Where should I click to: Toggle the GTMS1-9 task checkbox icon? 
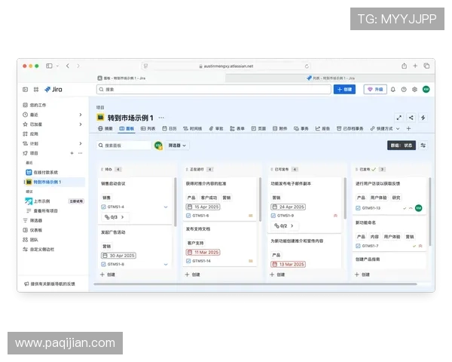[x=273, y=216]
